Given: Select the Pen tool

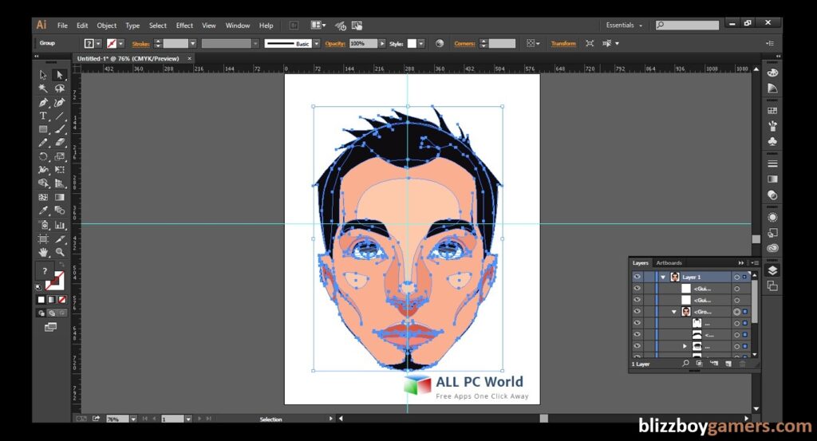Looking at the screenshot, I should pyautogui.click(x=43, y=103).
